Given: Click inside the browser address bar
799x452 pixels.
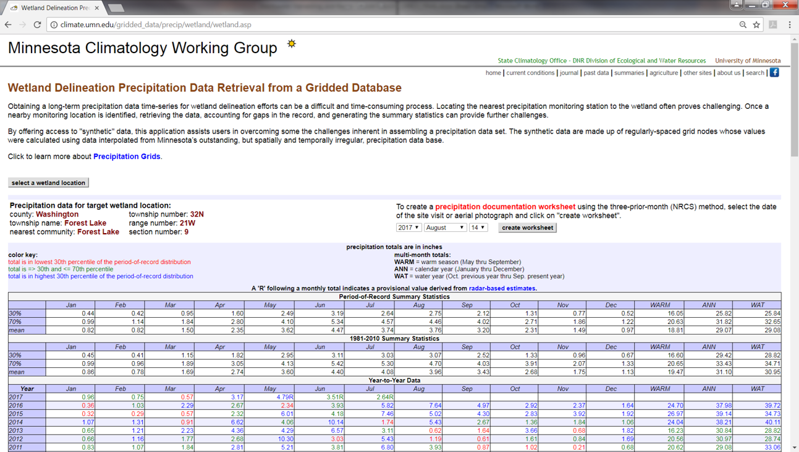Looking at the screenshot, I should tap(247, 25).
